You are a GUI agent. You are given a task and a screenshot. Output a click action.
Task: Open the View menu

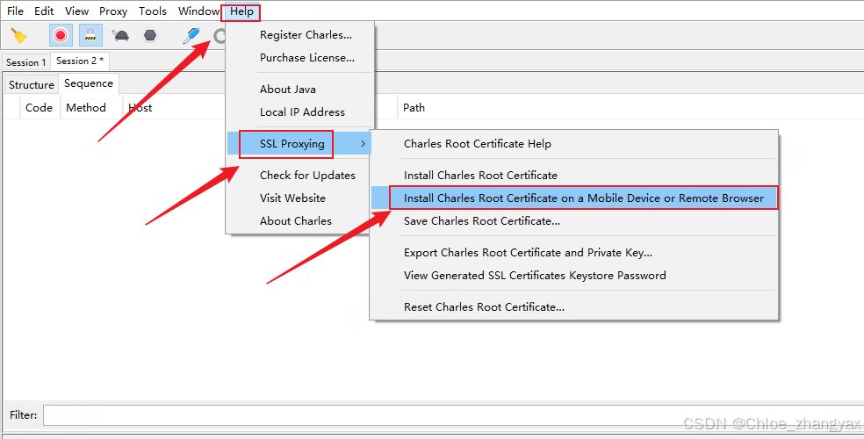point(76,11)
